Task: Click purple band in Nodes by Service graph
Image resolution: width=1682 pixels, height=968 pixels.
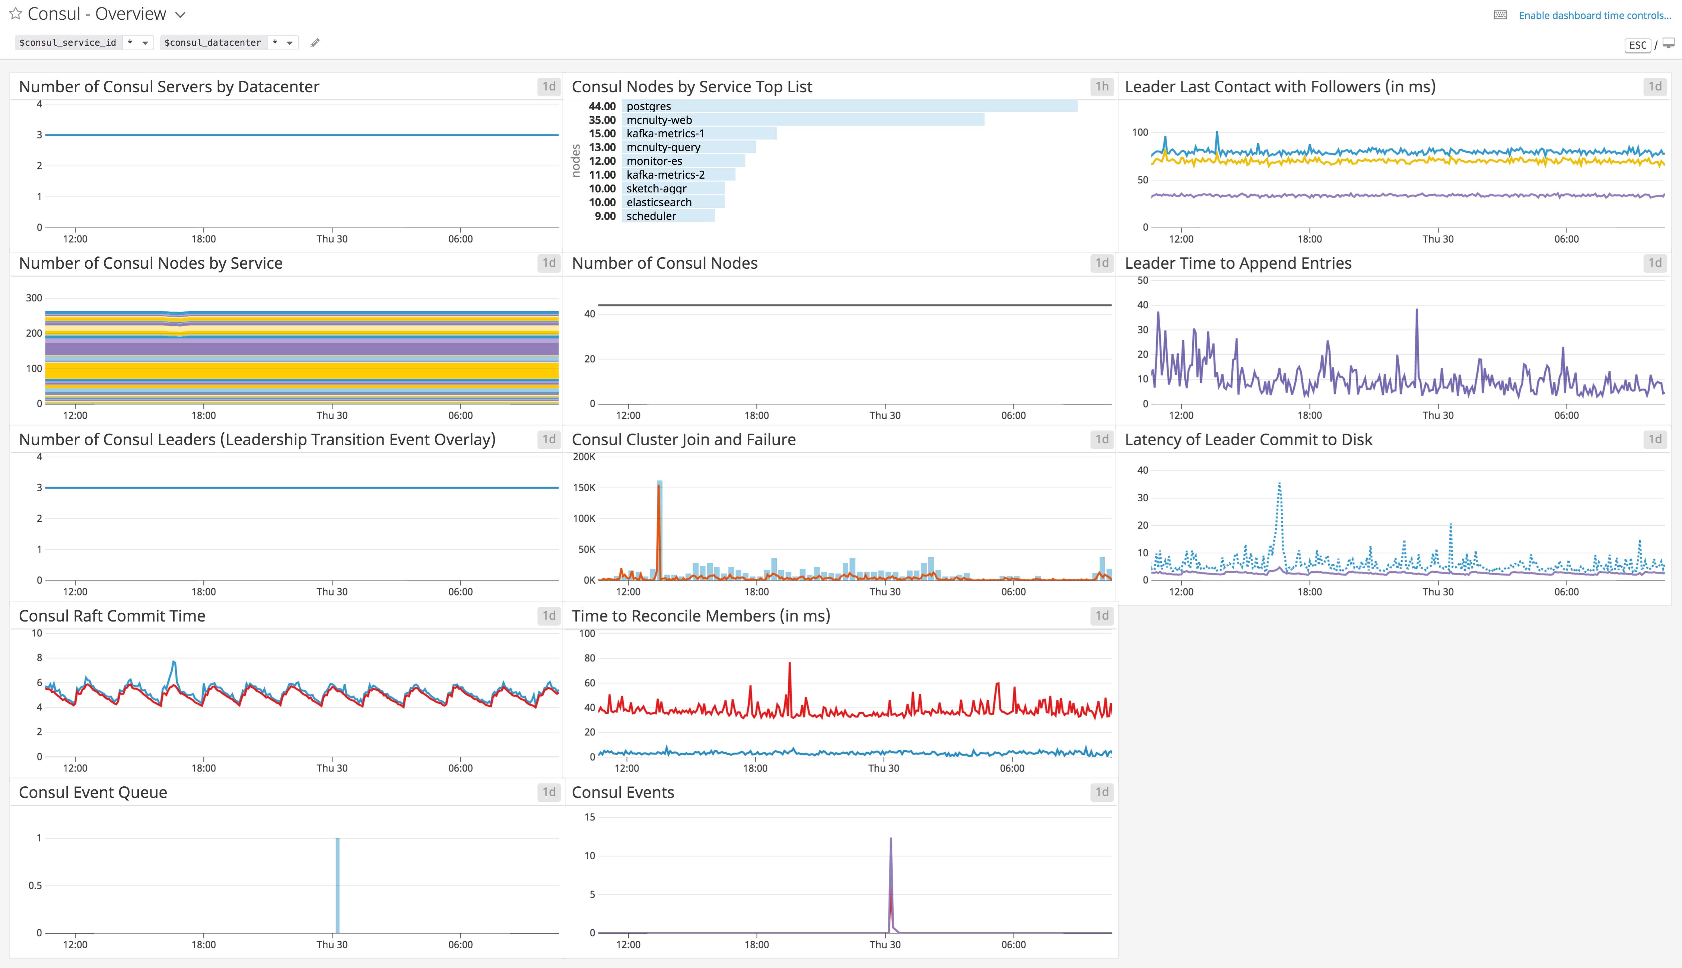Action: (301, 348)
